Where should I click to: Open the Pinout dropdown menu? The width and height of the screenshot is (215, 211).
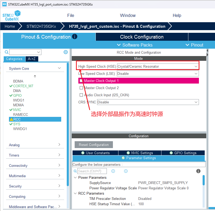(x=194, y=45)
